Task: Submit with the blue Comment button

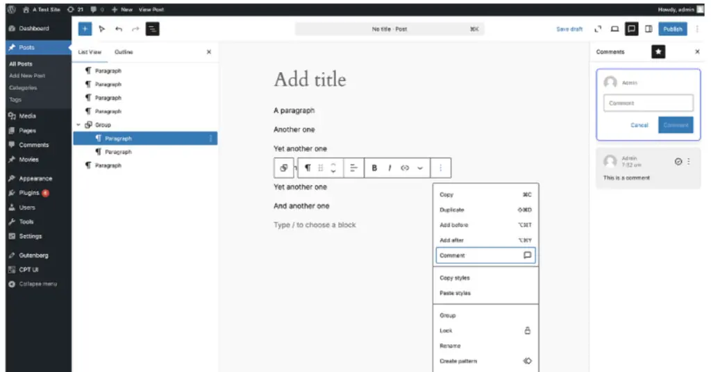Action: [676, 125]
